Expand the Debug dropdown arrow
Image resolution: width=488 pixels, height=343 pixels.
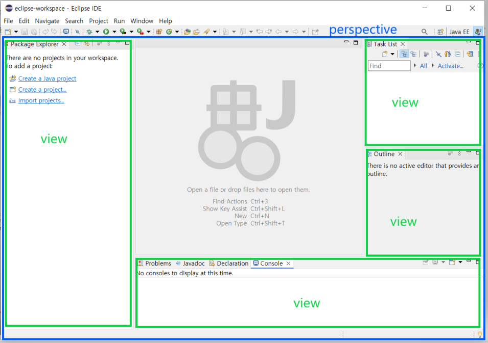click(x=97, y=32)
